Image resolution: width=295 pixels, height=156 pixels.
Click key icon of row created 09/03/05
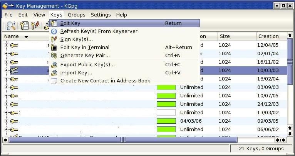coord(14,121)
